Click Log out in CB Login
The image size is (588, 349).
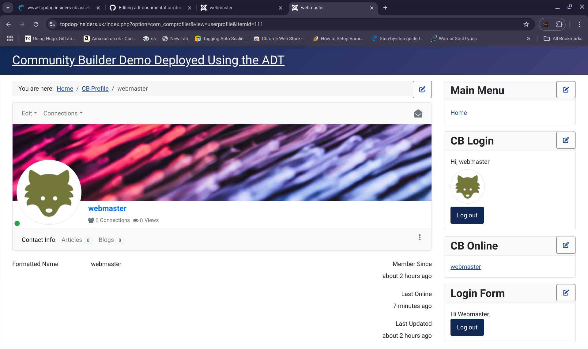[x=467, y=215]
